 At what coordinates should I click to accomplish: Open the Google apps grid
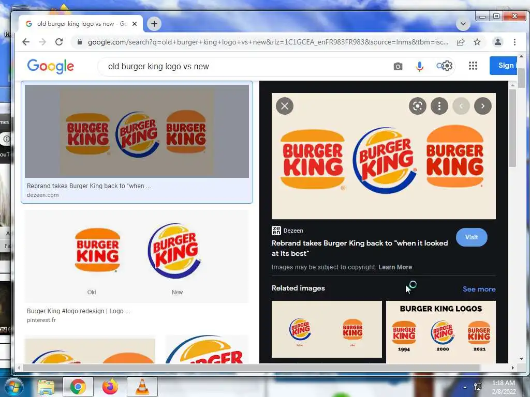pyautogui.click(x=473, y=66)
